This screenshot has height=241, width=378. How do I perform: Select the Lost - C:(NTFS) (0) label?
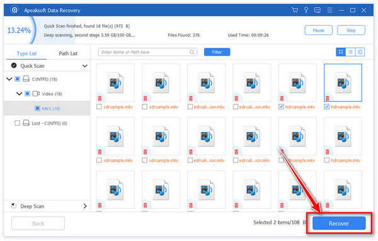coord(49,123)
